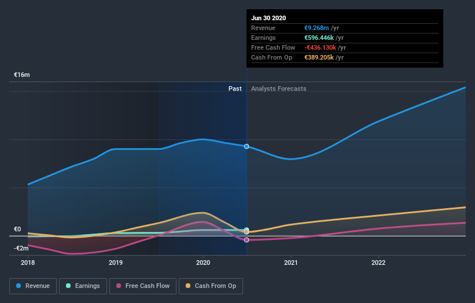Click the blue dot in Revenue legend
The height and width of the screenshot is (303, 475).
[19, 286]
